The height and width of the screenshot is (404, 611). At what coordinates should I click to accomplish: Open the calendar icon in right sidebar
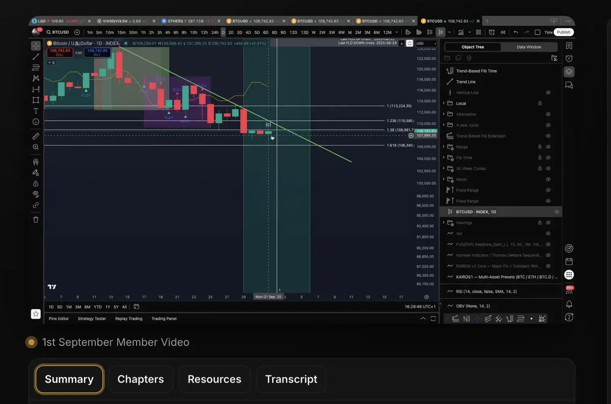[569, 261]
